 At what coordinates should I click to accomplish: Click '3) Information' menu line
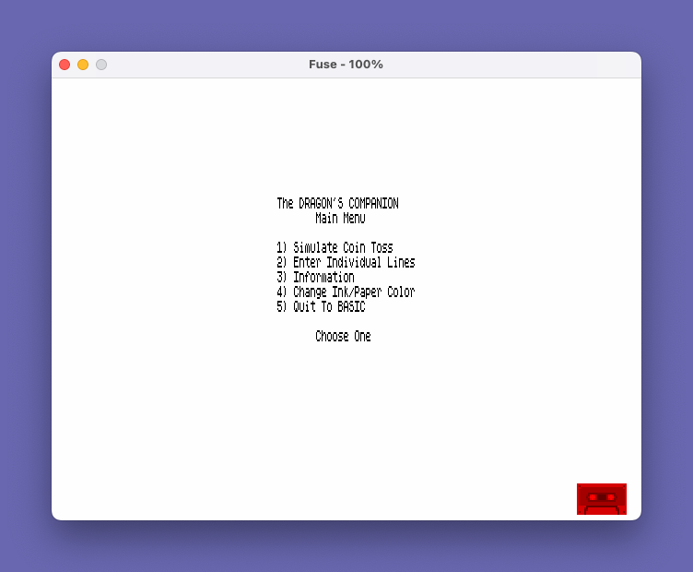[315, 277]
